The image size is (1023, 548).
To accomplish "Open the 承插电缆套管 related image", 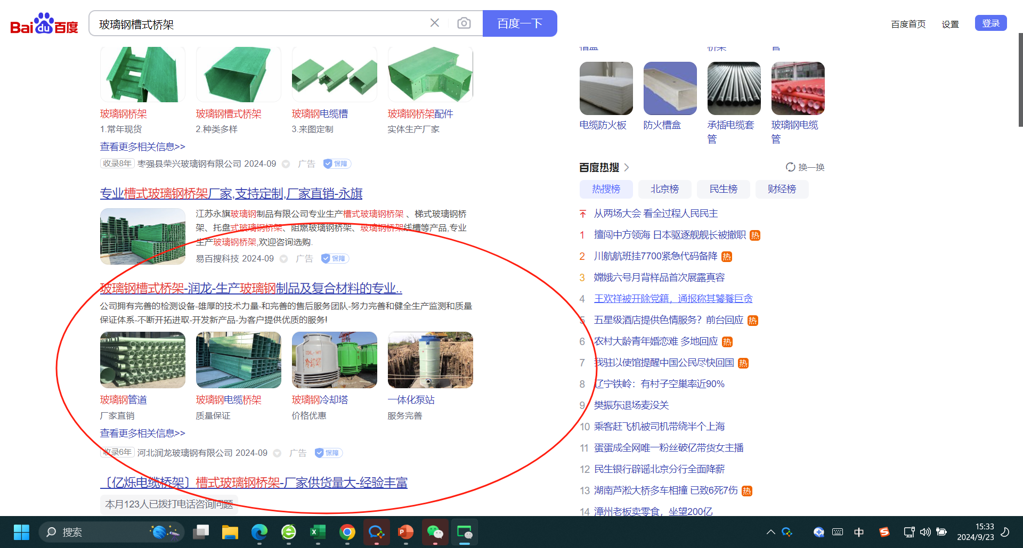I will click(734, 88).
